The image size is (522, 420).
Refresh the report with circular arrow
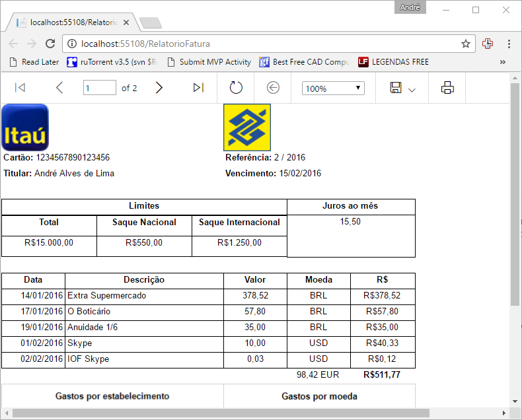coord(236,88)
